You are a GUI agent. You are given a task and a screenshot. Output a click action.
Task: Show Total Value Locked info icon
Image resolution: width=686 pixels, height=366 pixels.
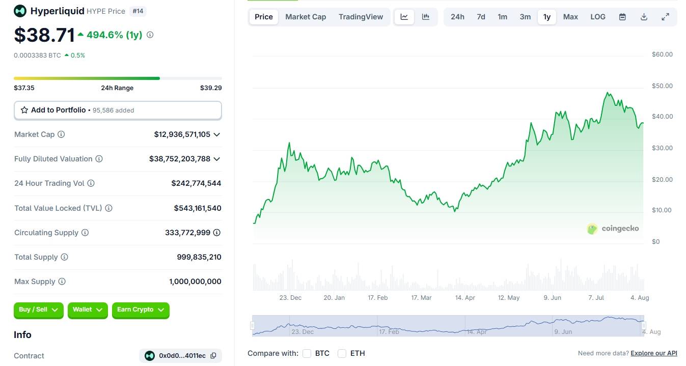tap(108, 208)
